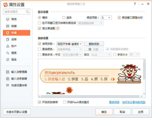Open the 候选项数 dropdown showing 5
Viewport: 152px width, 118px height.
pyautogui.click(x=106, y=18)
